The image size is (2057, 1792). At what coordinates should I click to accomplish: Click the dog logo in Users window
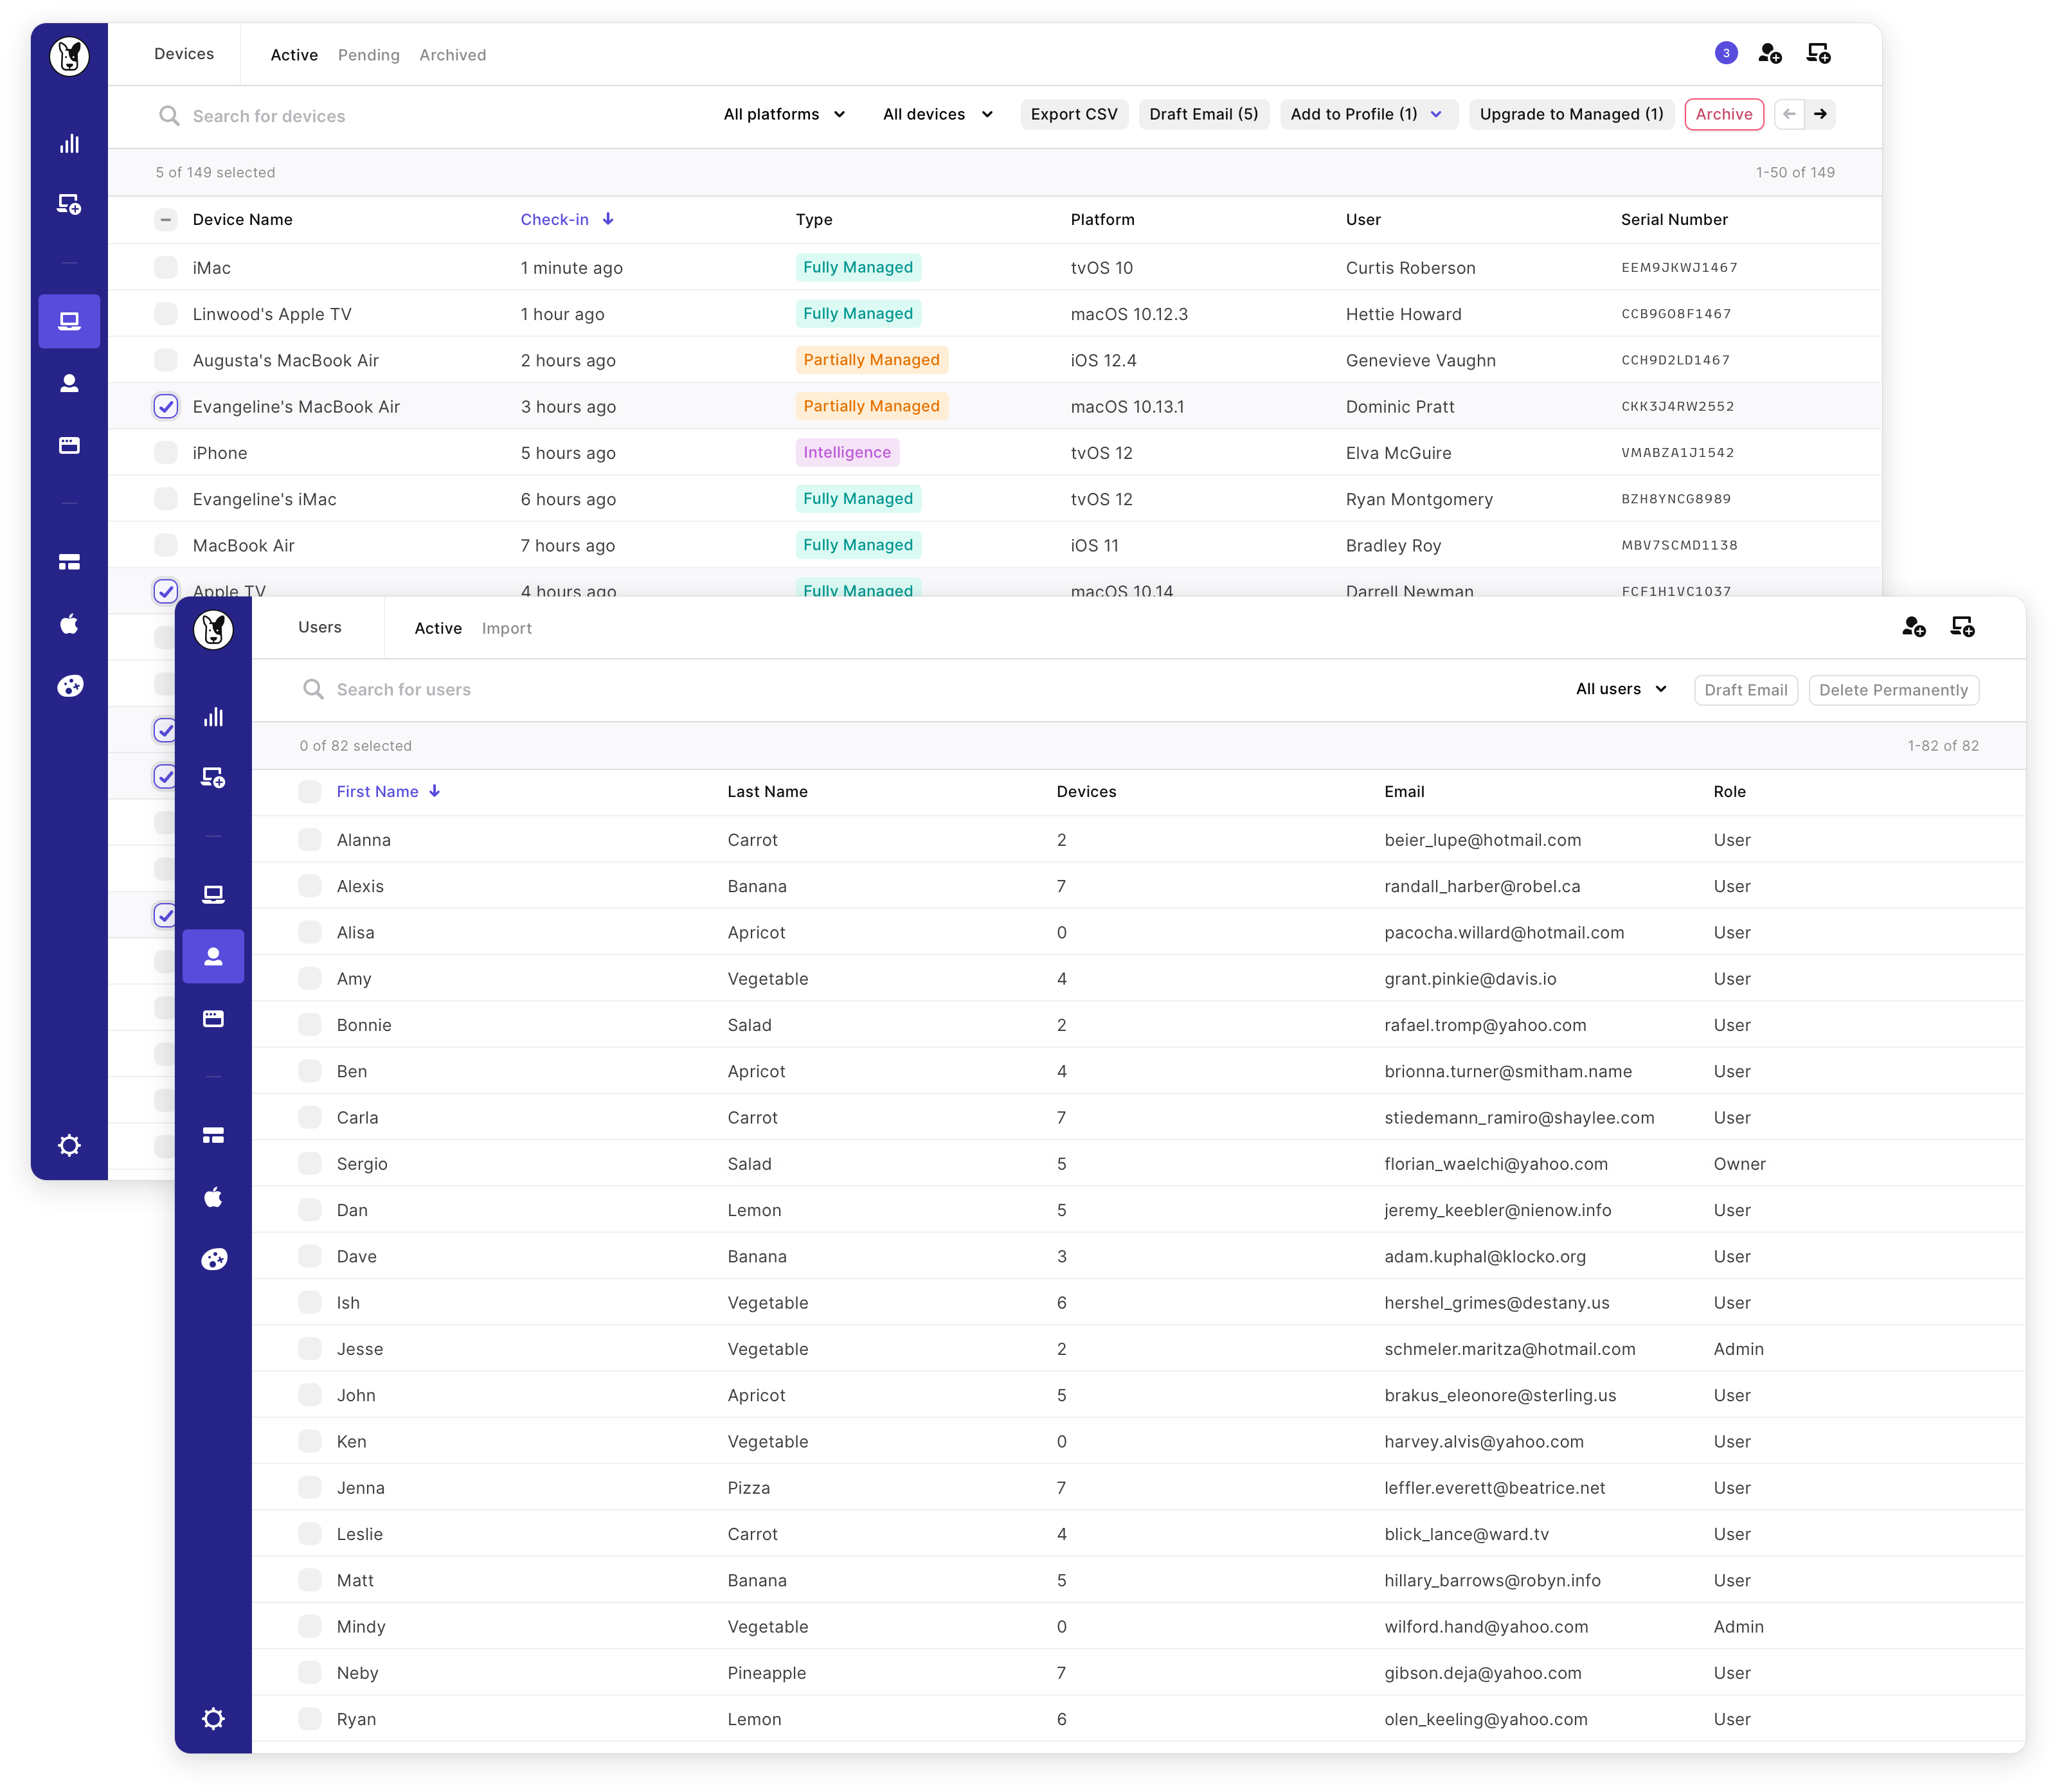(x=213, y=629)
